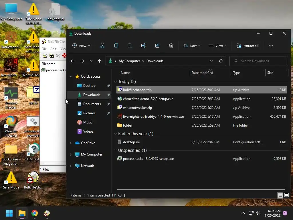Sort by Date modified column header

point(210,72)
